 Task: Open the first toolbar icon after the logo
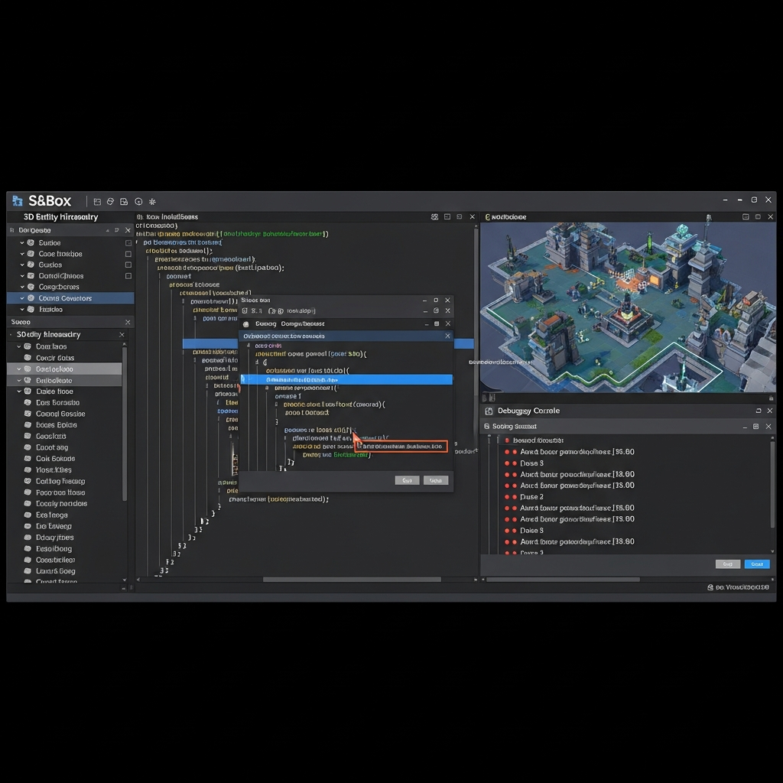[97, 200]
